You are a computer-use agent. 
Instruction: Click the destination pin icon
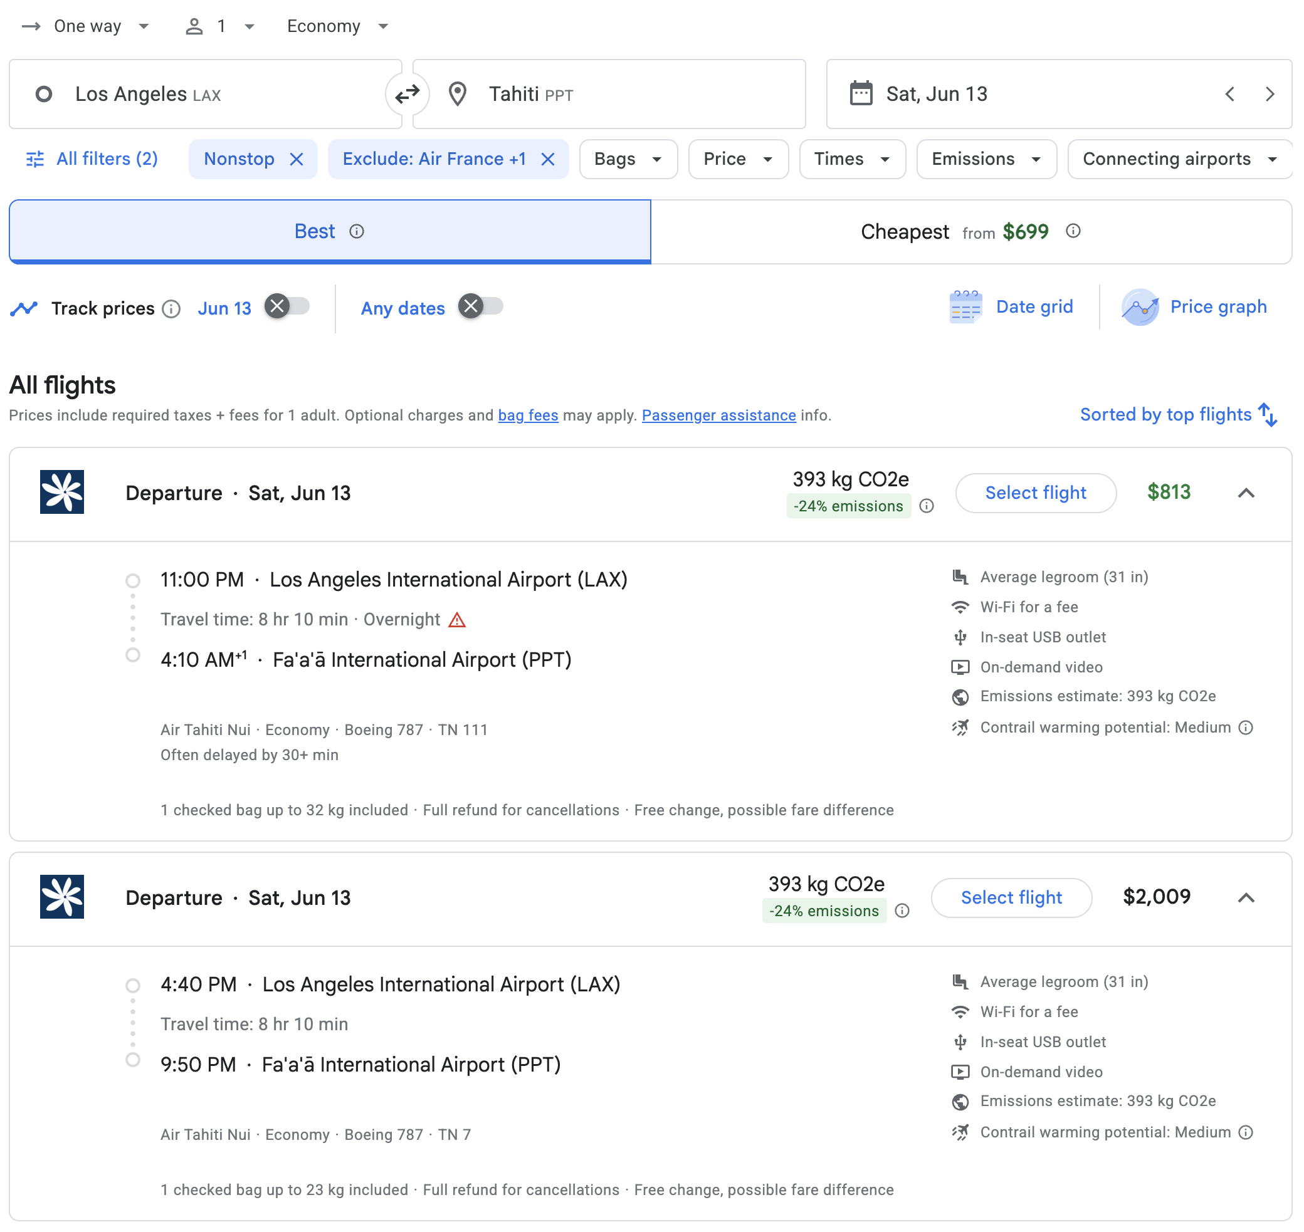coord(457,94)
